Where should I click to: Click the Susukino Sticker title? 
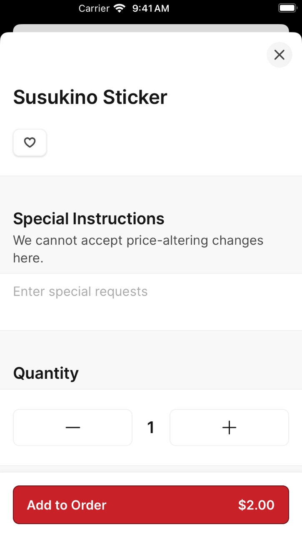pyautogui.click(x=90, y=97)
